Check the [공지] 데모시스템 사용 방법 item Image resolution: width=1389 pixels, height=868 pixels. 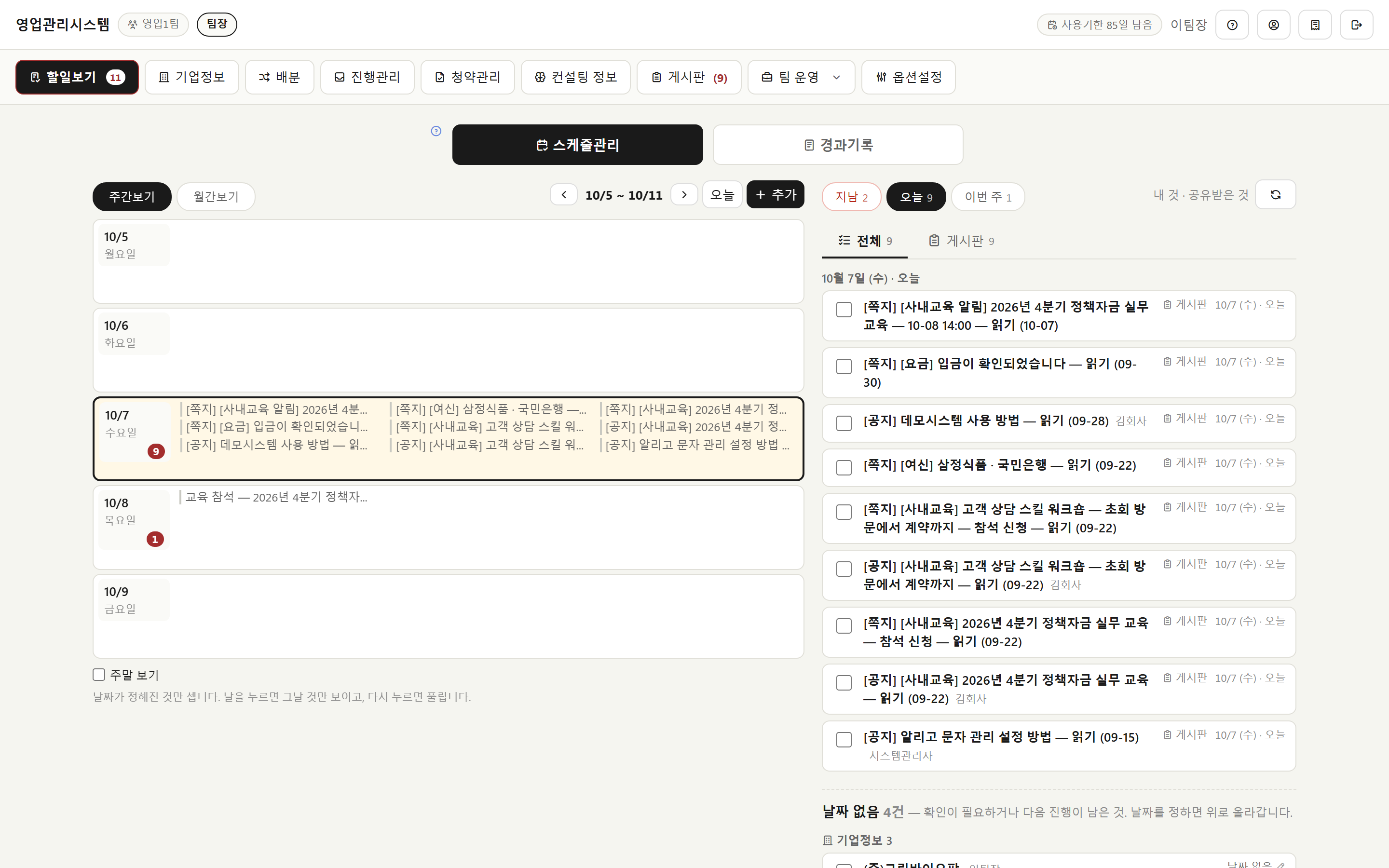pyautogui.click(x=844, y=423)
